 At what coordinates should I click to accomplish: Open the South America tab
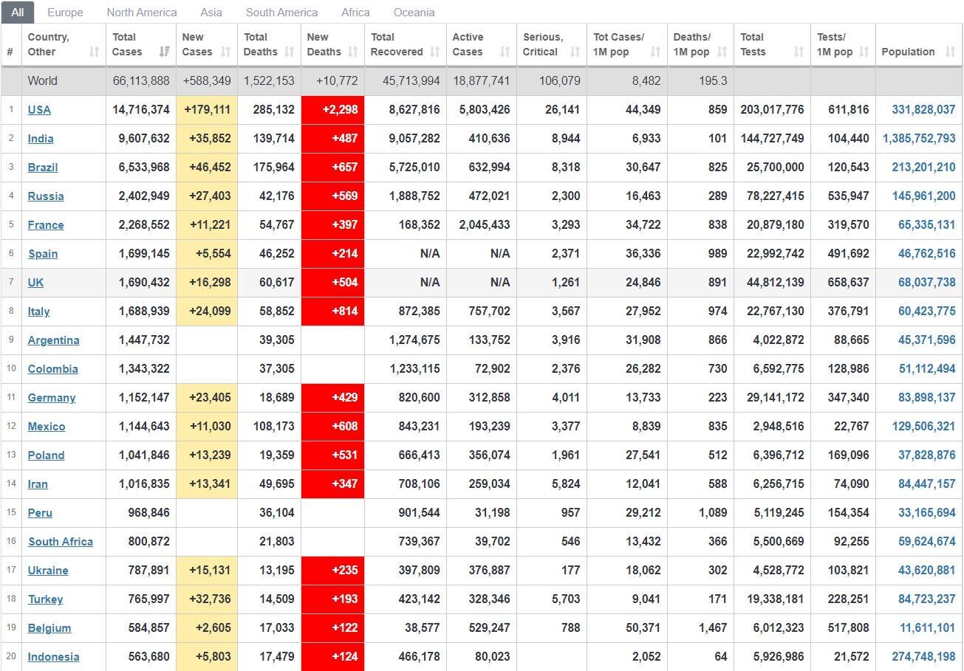coord(282,13)
